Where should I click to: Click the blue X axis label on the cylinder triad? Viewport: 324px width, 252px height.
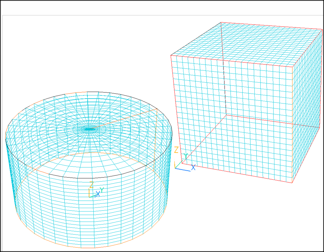(98, 194)
